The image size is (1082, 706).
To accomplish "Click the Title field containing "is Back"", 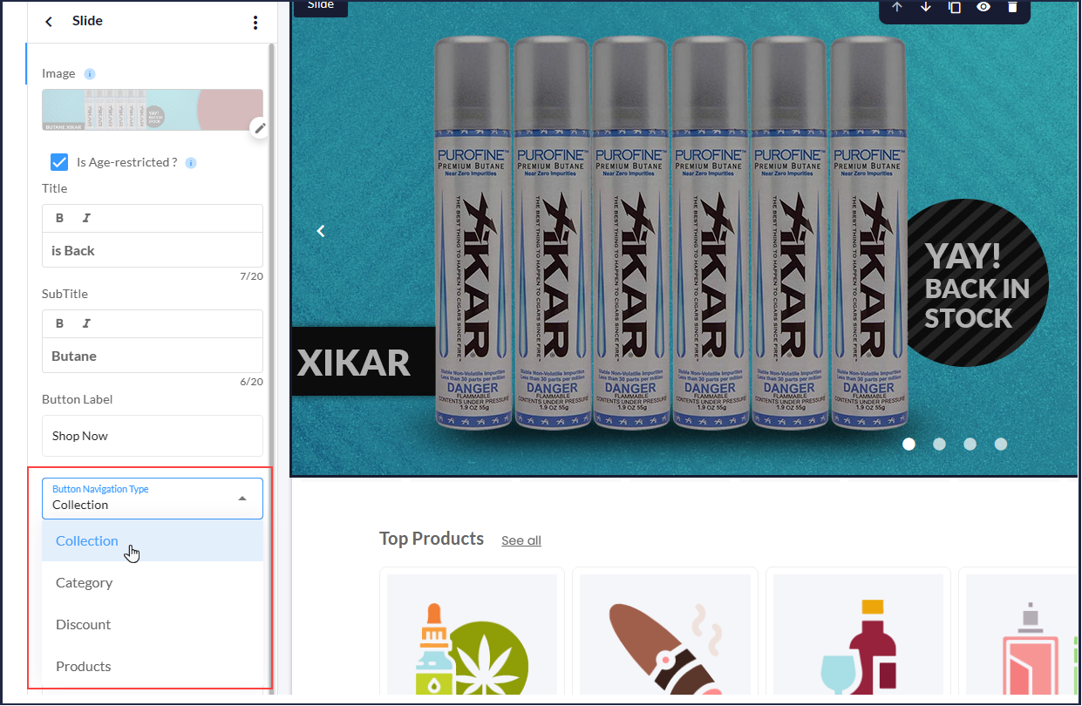I will pos(153,251).
